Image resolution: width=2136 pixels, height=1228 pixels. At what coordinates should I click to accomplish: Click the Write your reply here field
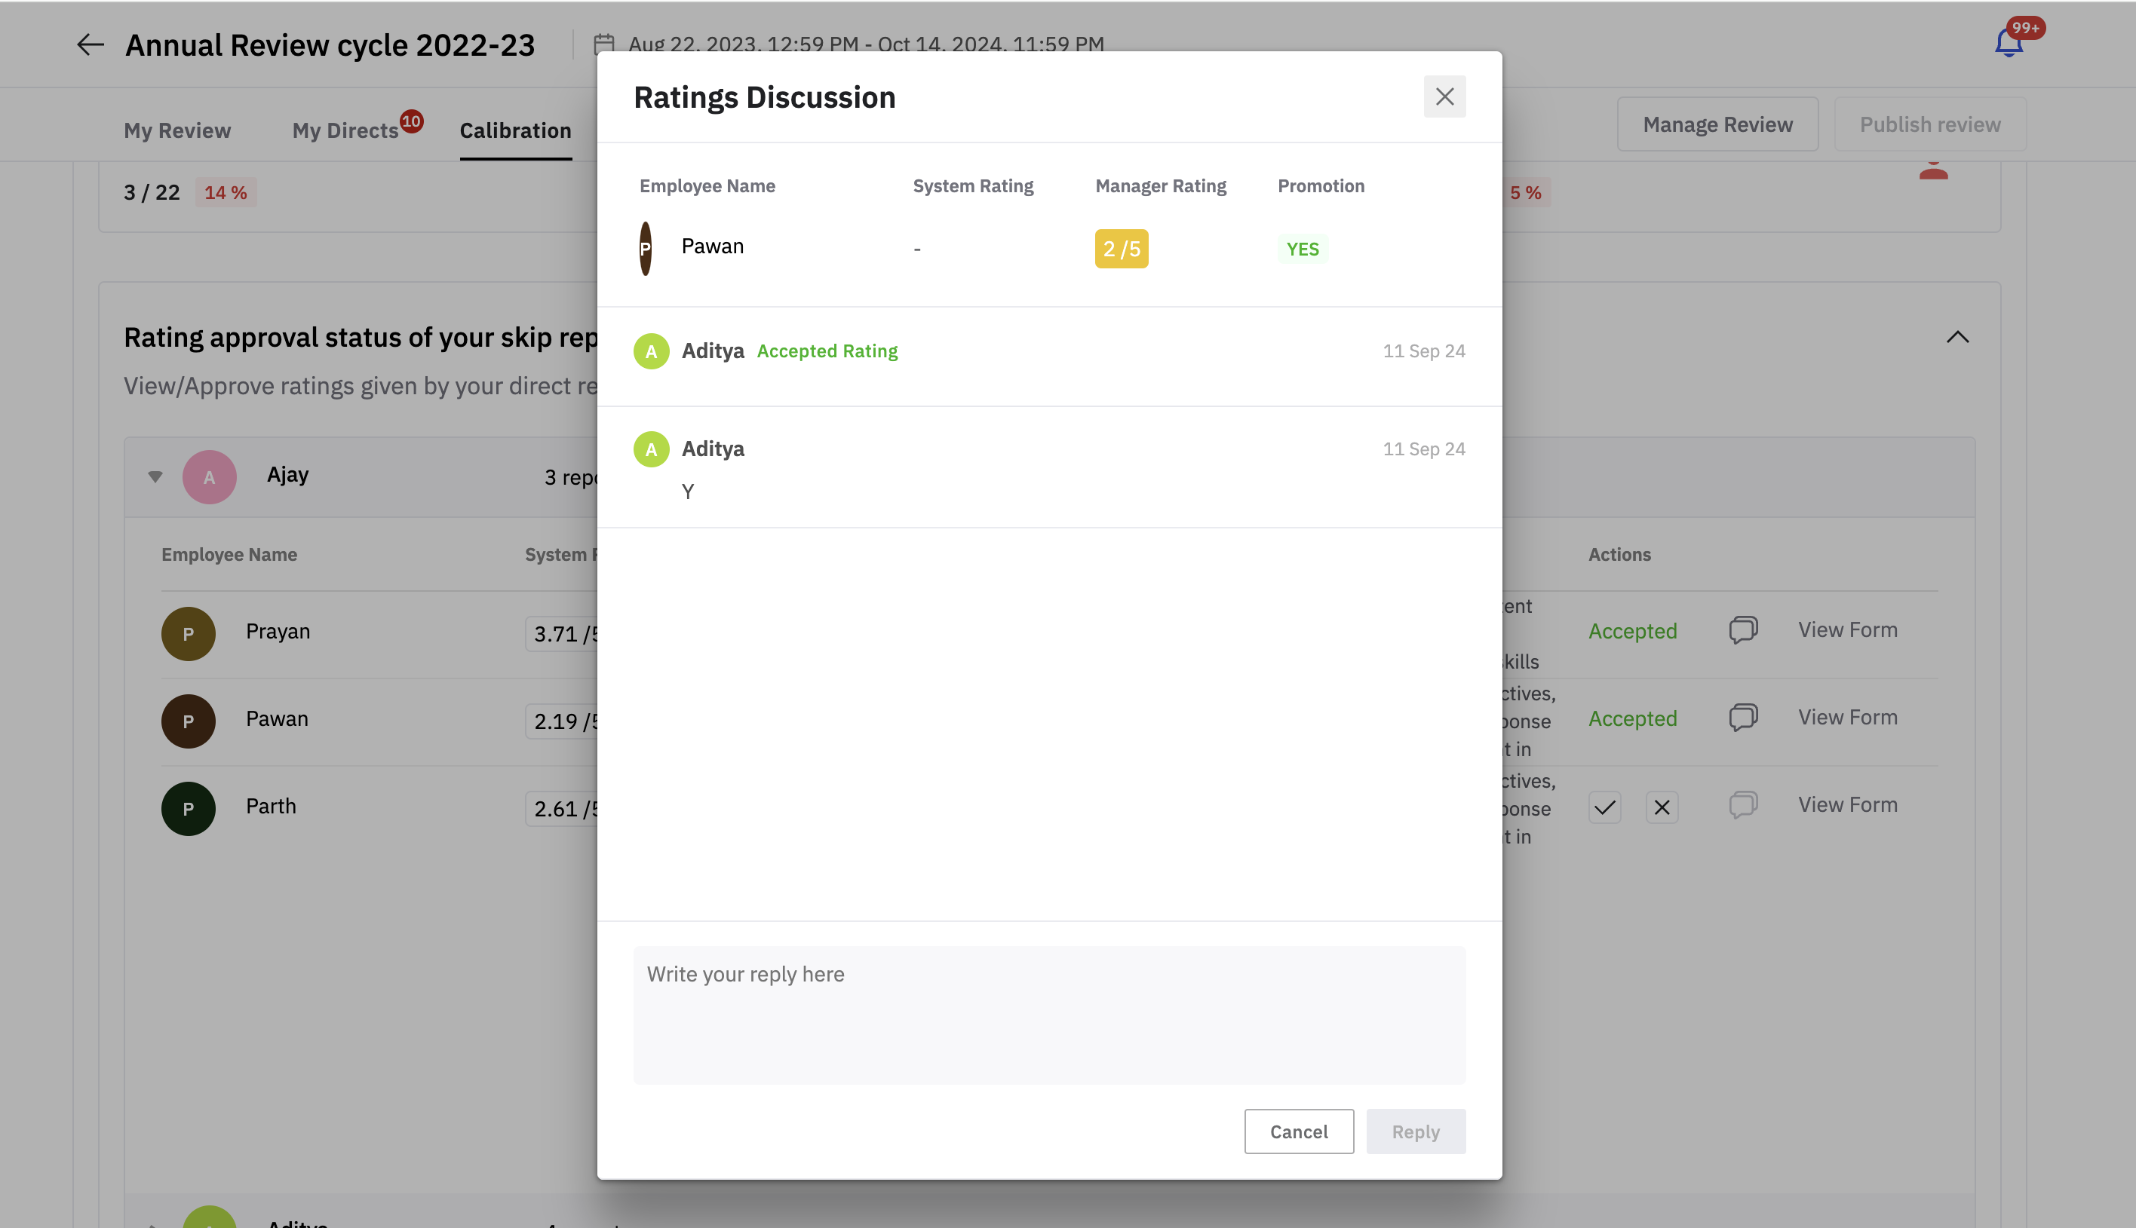(1048, 1015)
